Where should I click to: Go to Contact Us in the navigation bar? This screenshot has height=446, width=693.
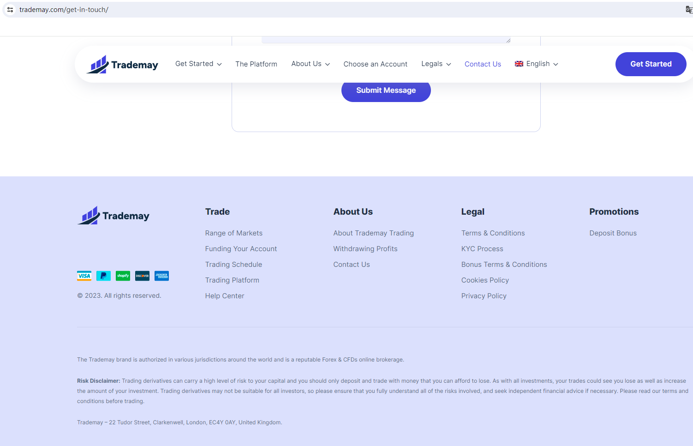[x=483, y=64]
